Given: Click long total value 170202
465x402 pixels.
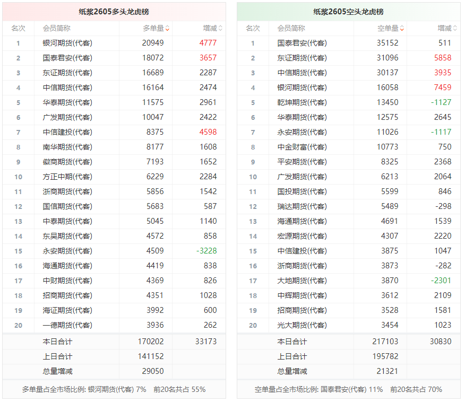Looking at the screenshot, I should click(x=151, y=342).
